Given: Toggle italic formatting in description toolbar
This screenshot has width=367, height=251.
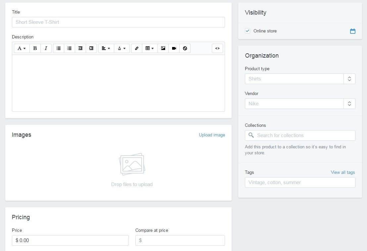Looking at the screenshot, I should pos(46,48).
